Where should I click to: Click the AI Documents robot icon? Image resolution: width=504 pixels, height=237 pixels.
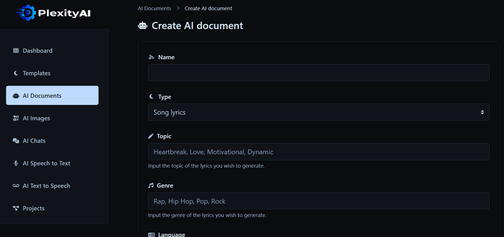click(x=16, y=96)
